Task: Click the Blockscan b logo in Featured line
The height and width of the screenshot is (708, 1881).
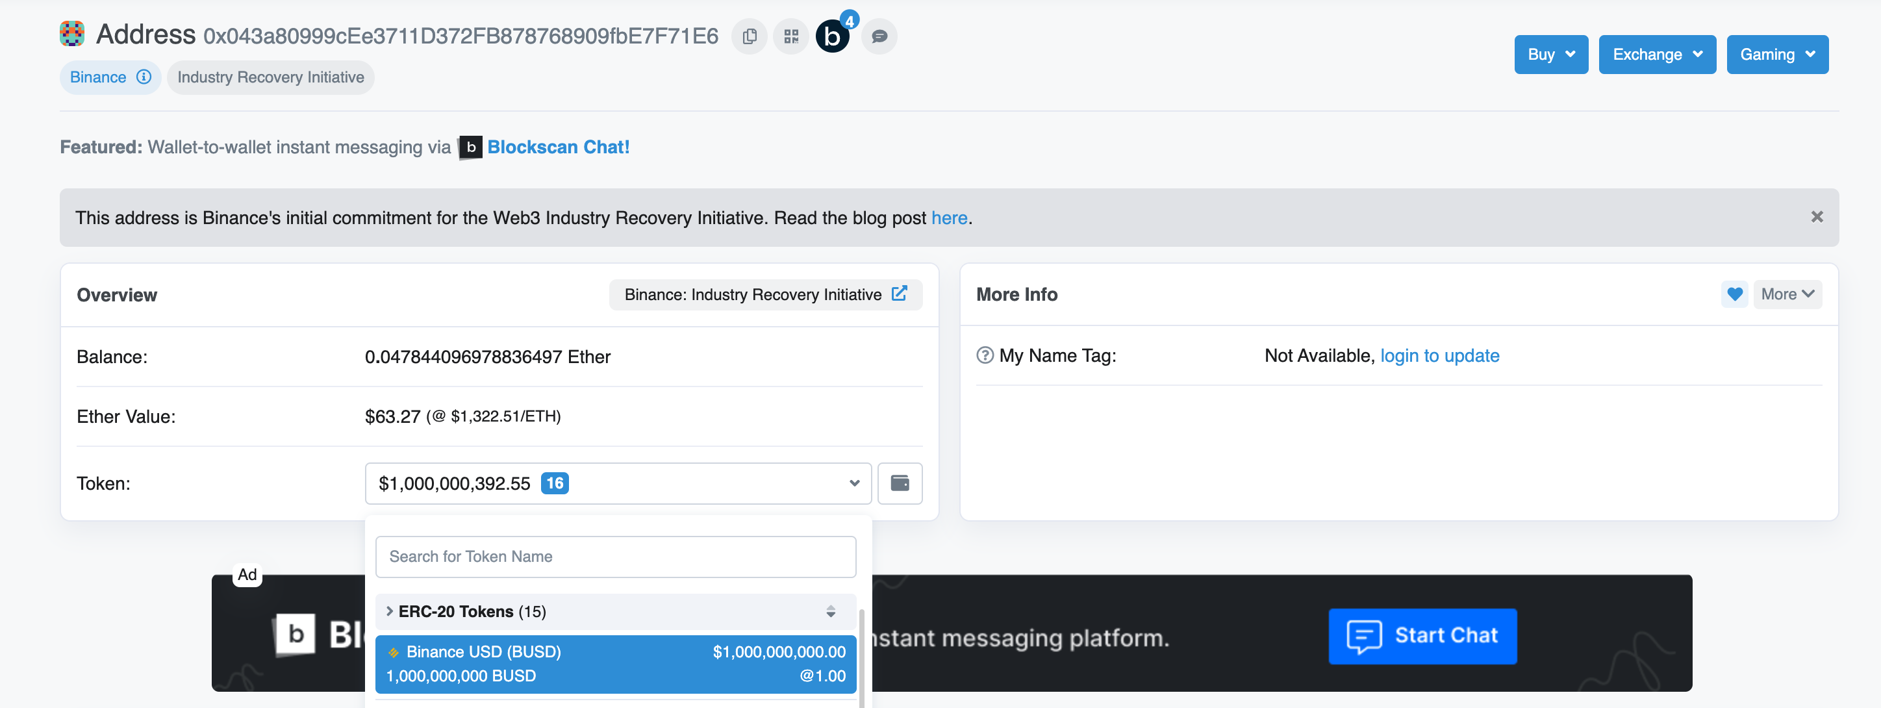Action: pyautogui.click(x=471, y=147)
